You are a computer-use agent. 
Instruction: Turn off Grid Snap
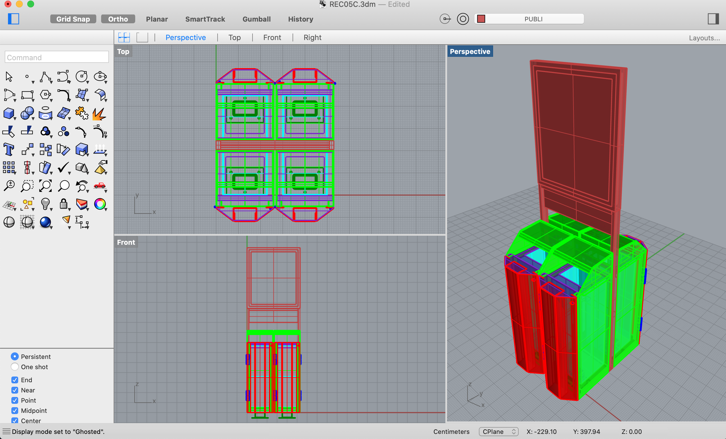73,19
